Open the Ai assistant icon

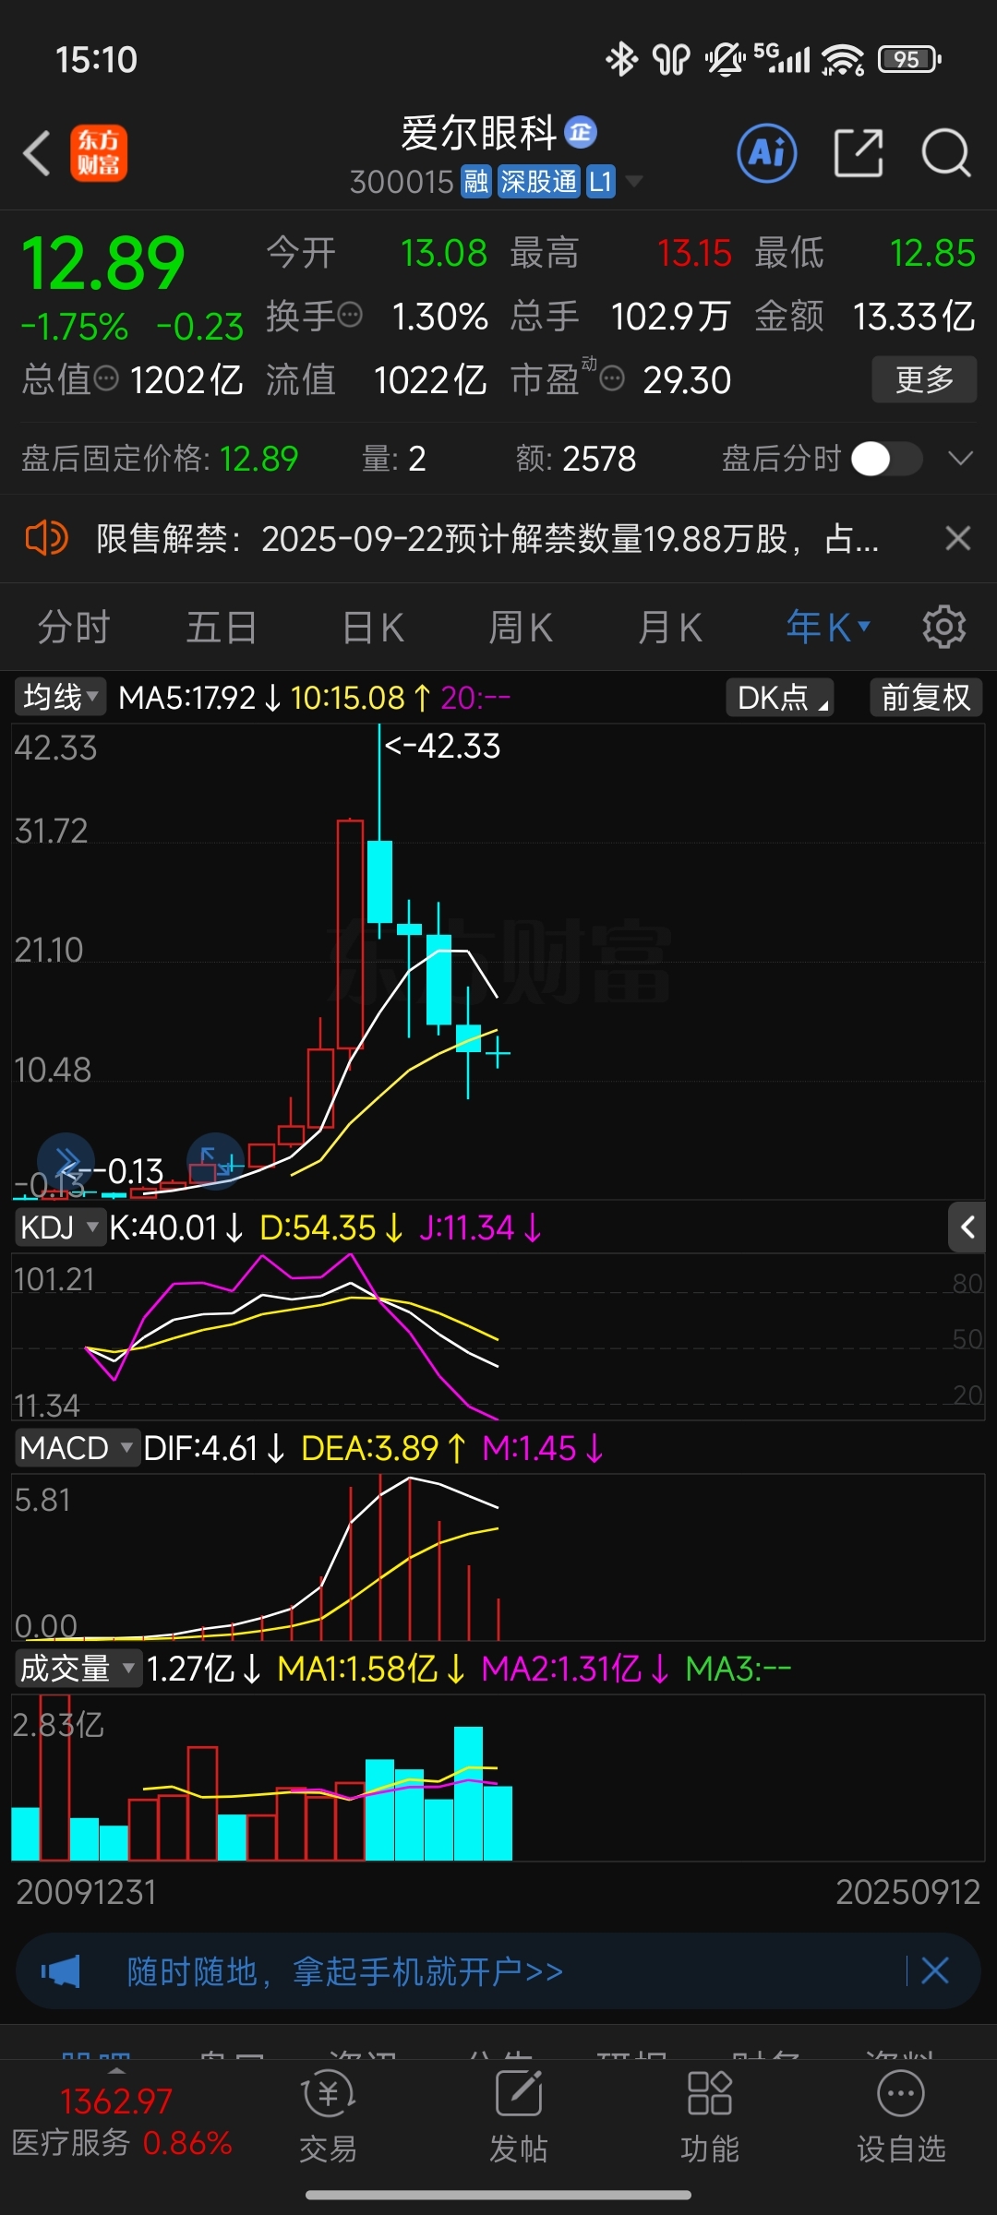coord(767,153)
